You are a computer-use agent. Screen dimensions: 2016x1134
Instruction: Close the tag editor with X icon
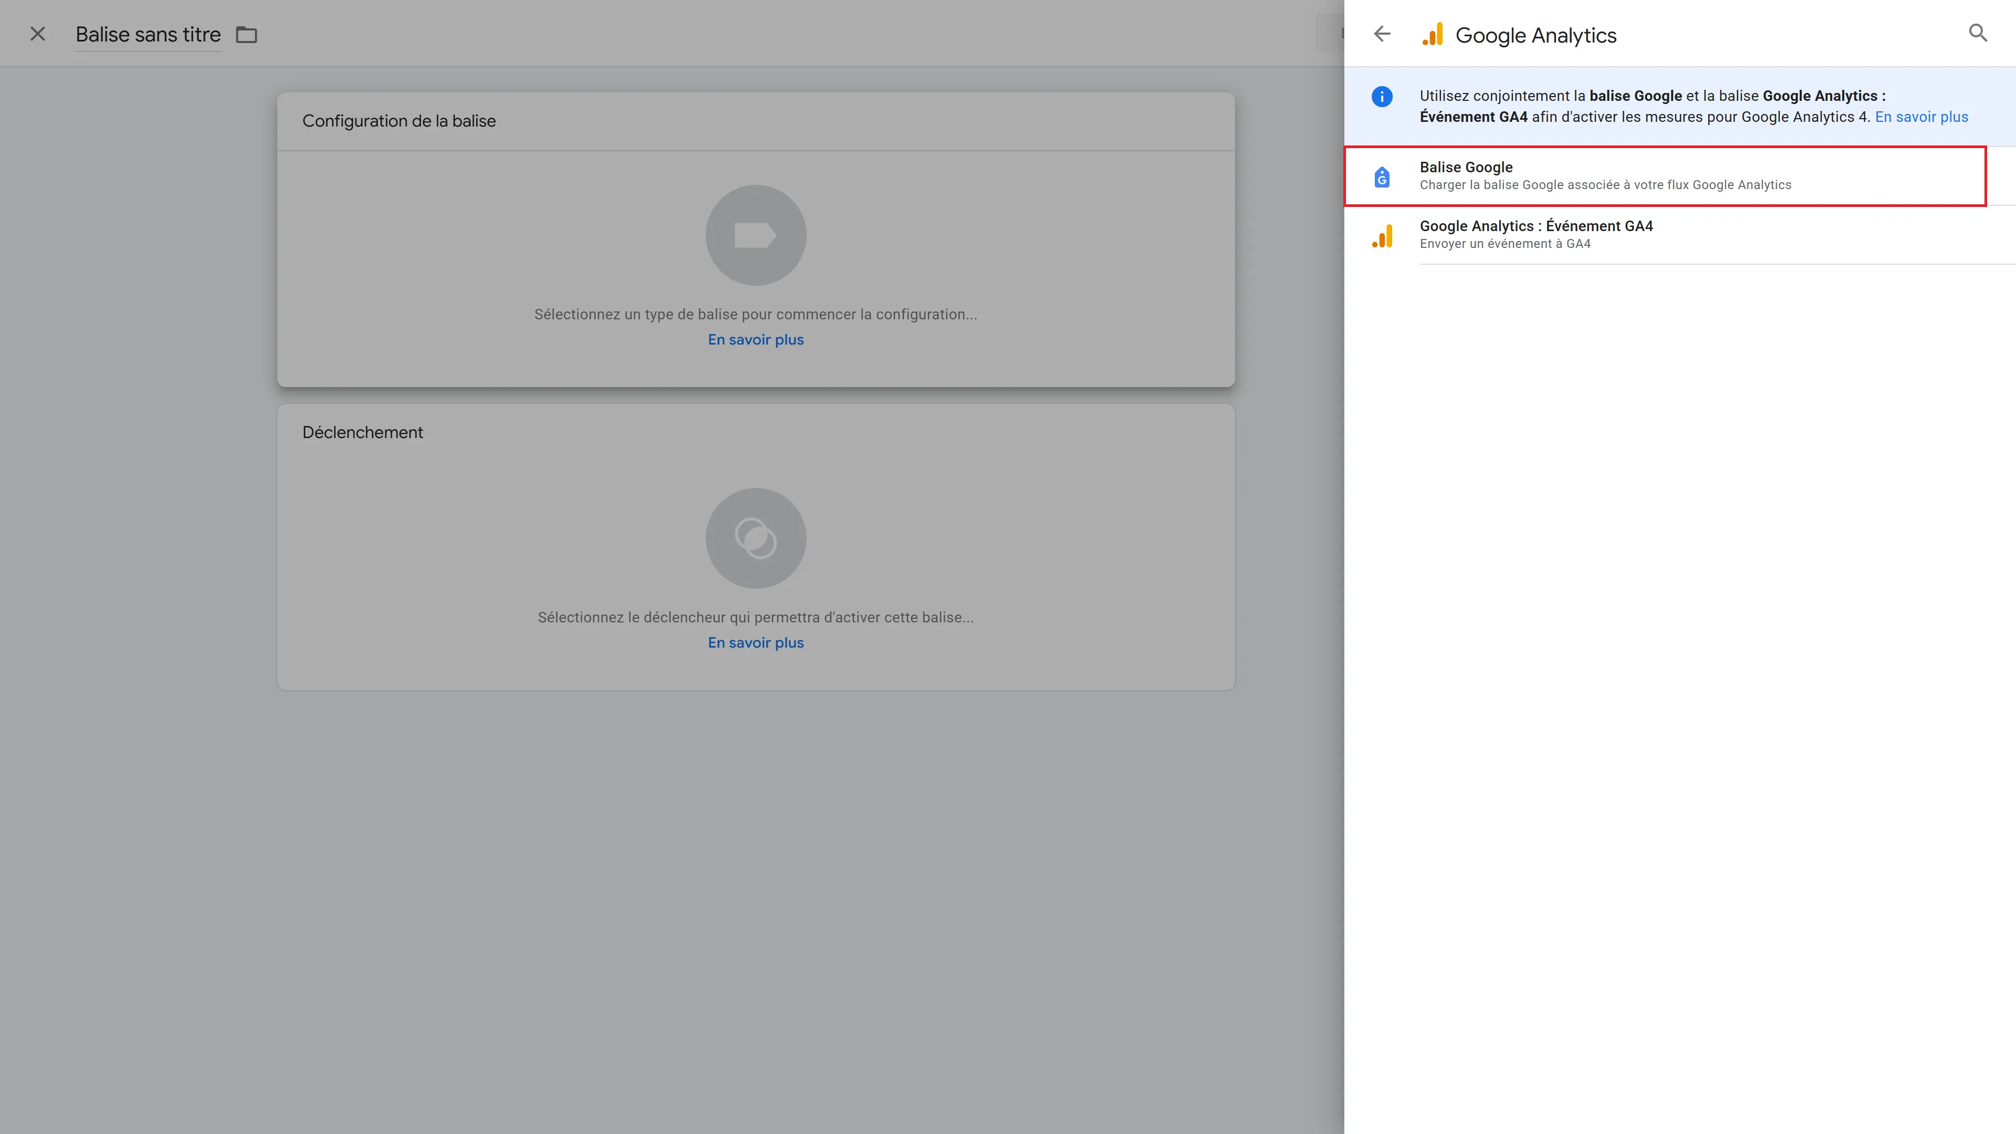38,34
